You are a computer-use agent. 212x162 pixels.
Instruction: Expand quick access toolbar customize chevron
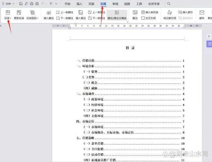coord(56,4)
